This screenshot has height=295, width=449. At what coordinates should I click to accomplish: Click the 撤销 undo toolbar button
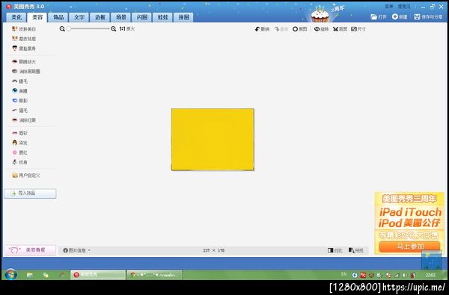(x=262, y=29)
